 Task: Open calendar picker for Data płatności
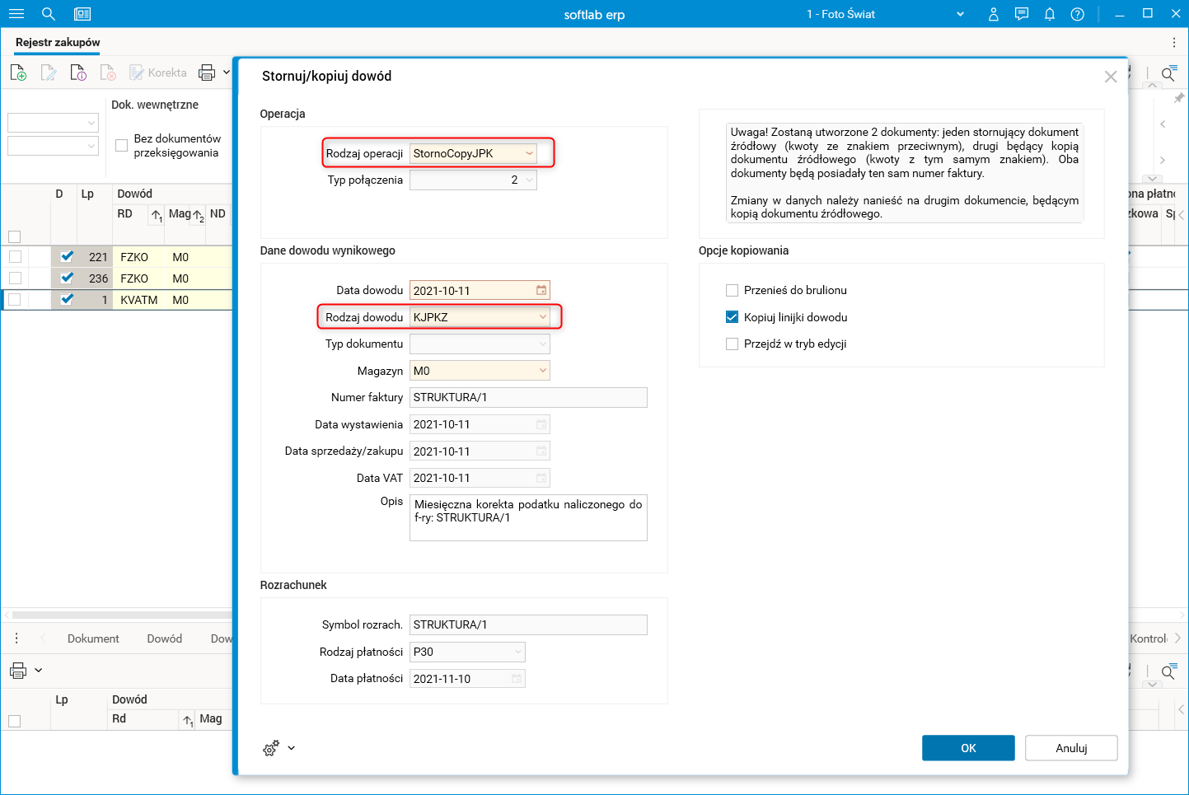click(x=517, y=679)
